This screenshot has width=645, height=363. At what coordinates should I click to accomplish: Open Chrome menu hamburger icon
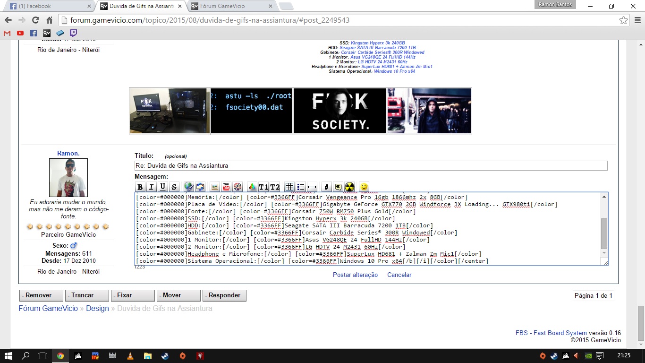(637, 20)
